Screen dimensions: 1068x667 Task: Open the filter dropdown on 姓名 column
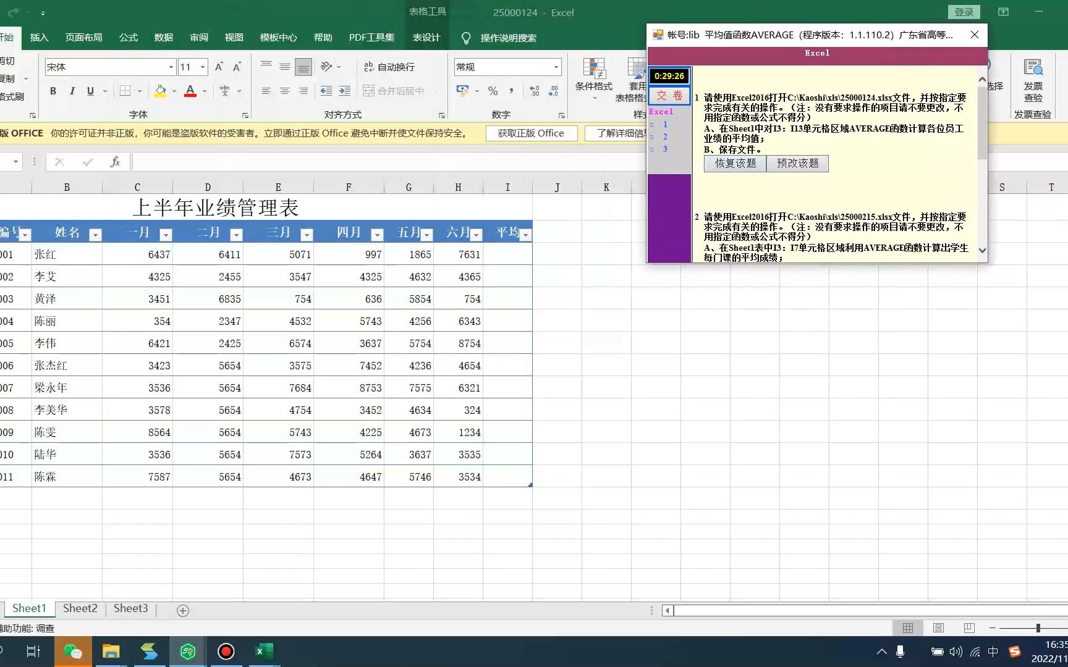click(95, 235)
